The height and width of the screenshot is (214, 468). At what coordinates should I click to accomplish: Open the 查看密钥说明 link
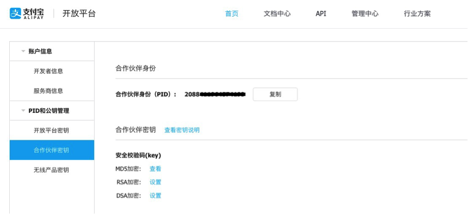(182, 130)
